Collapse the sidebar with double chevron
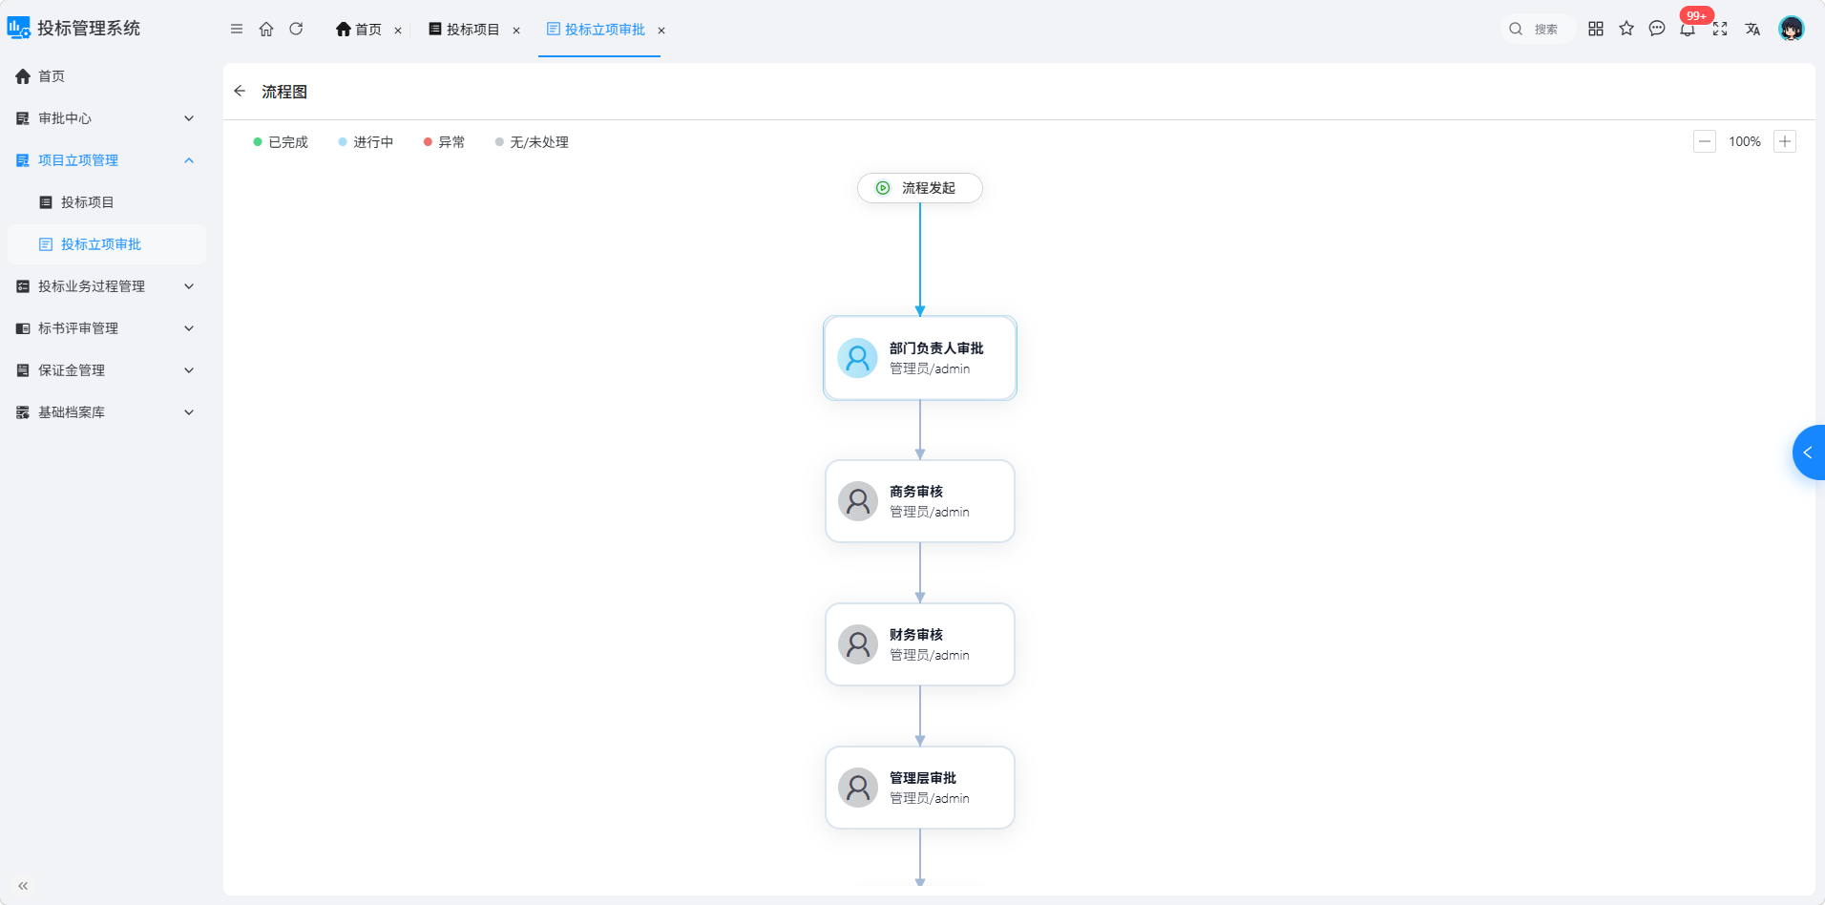The width and height of the screenshot is (1825, 905). [x=23, y=886]
